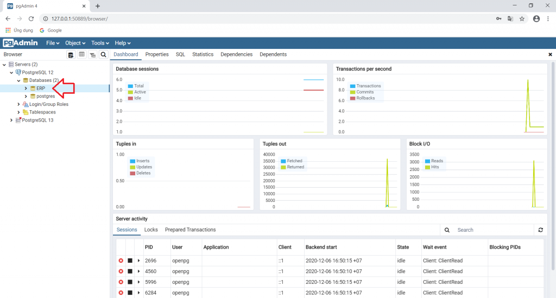556x298 pixels.
Task: Open the File menu
Action: 53,43
